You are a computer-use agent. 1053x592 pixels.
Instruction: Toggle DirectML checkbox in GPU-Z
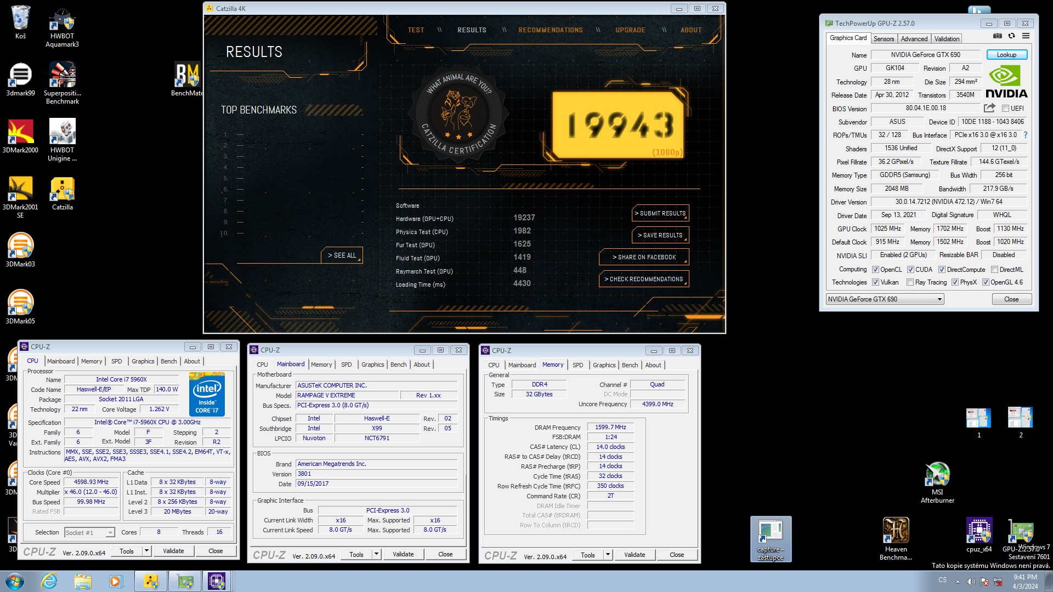(x=994, y=270)
